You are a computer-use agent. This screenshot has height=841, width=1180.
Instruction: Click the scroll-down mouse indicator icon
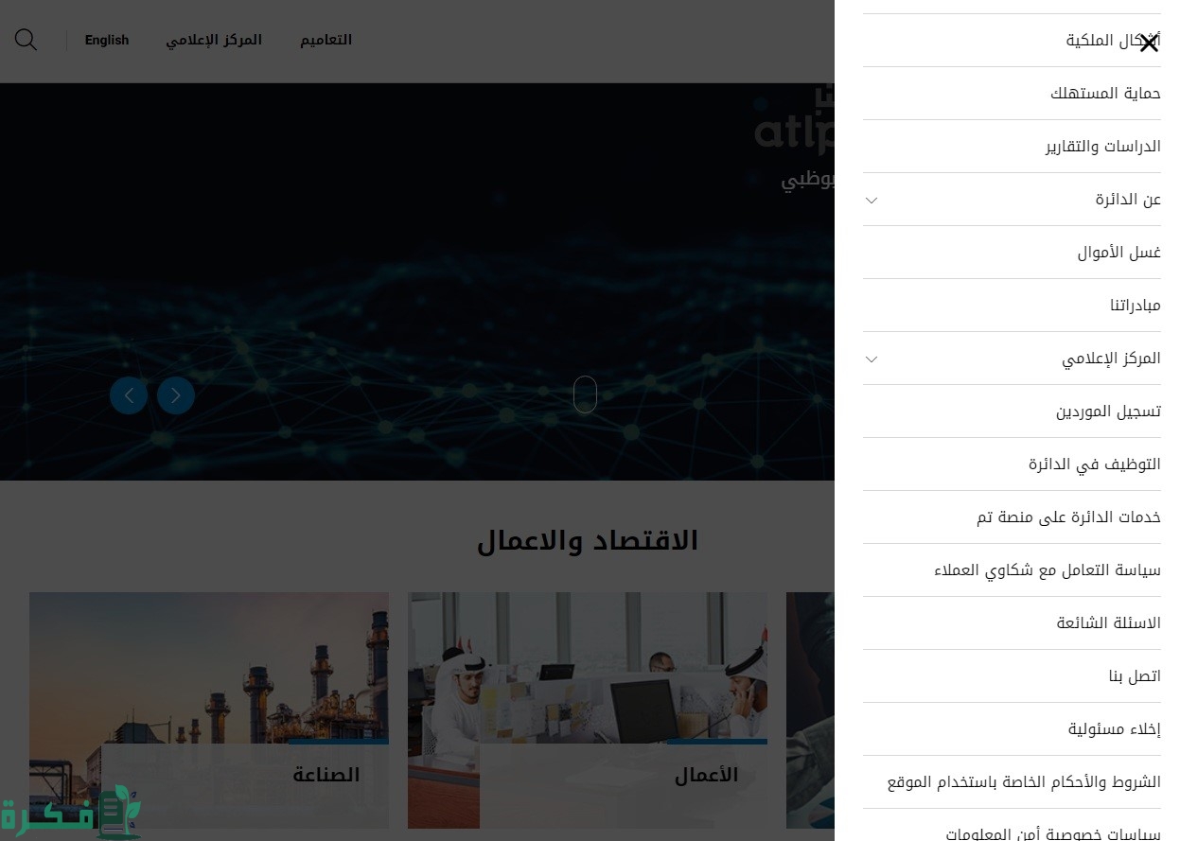pyautogui.click(x=585, y=394)
